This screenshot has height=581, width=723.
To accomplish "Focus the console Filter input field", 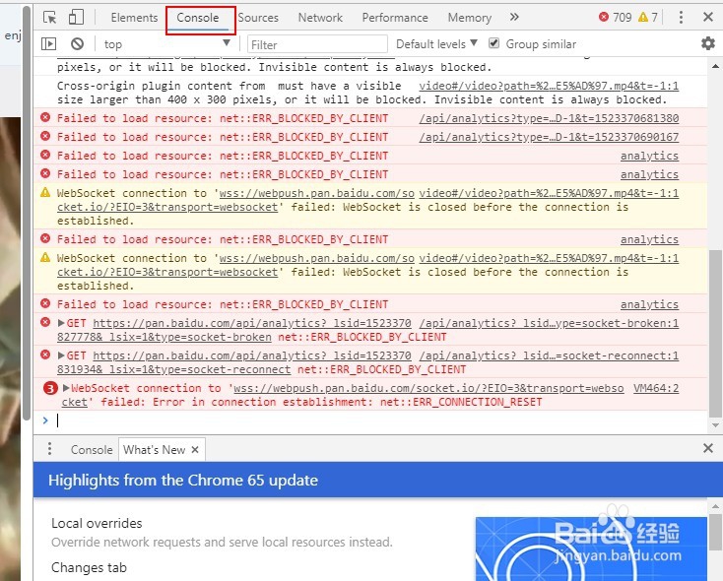I will [x=317, y=44].
